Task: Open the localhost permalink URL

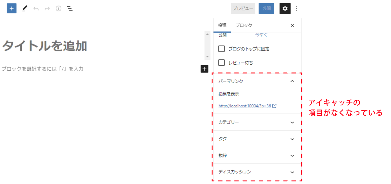Action: (x=245, y=106)
